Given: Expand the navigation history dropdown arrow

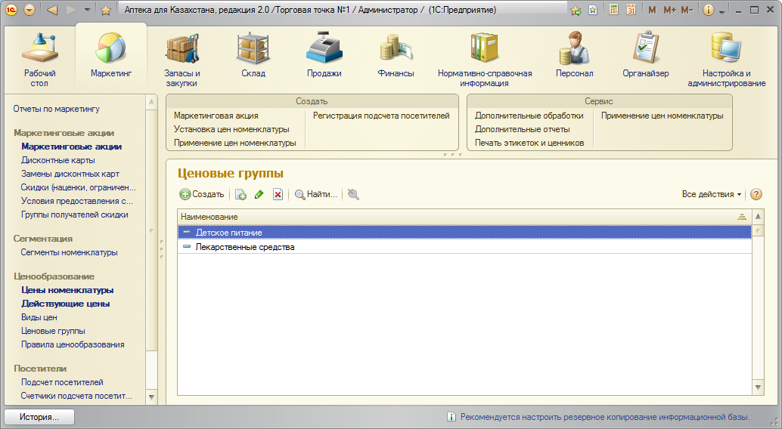Looking at the screenshot, I should (87, 10).
